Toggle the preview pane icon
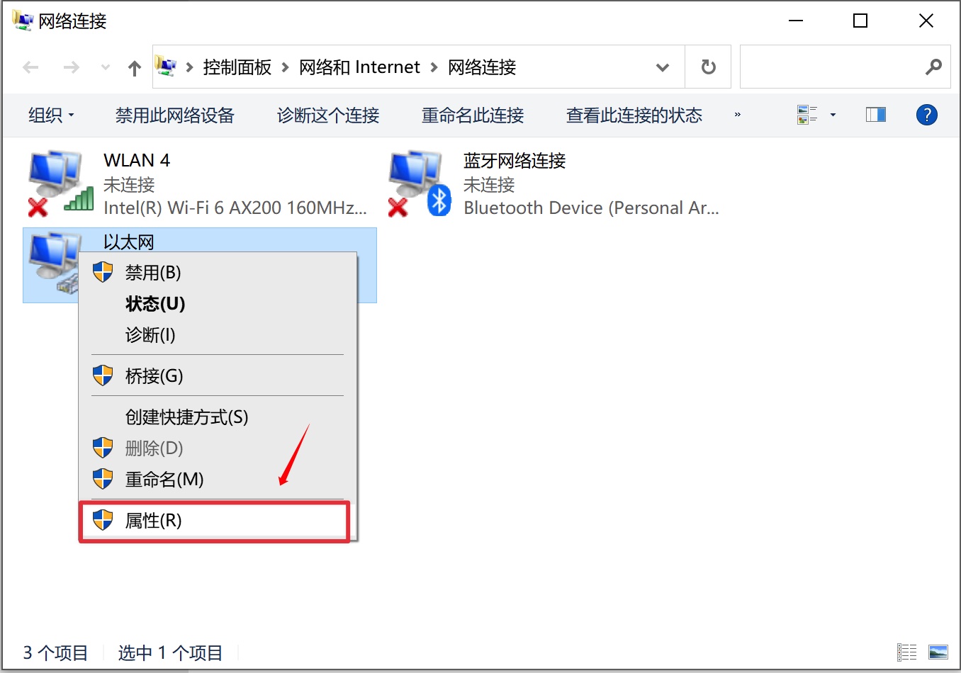The width and height of the screenshot is (961, 673). coord(876,115)
